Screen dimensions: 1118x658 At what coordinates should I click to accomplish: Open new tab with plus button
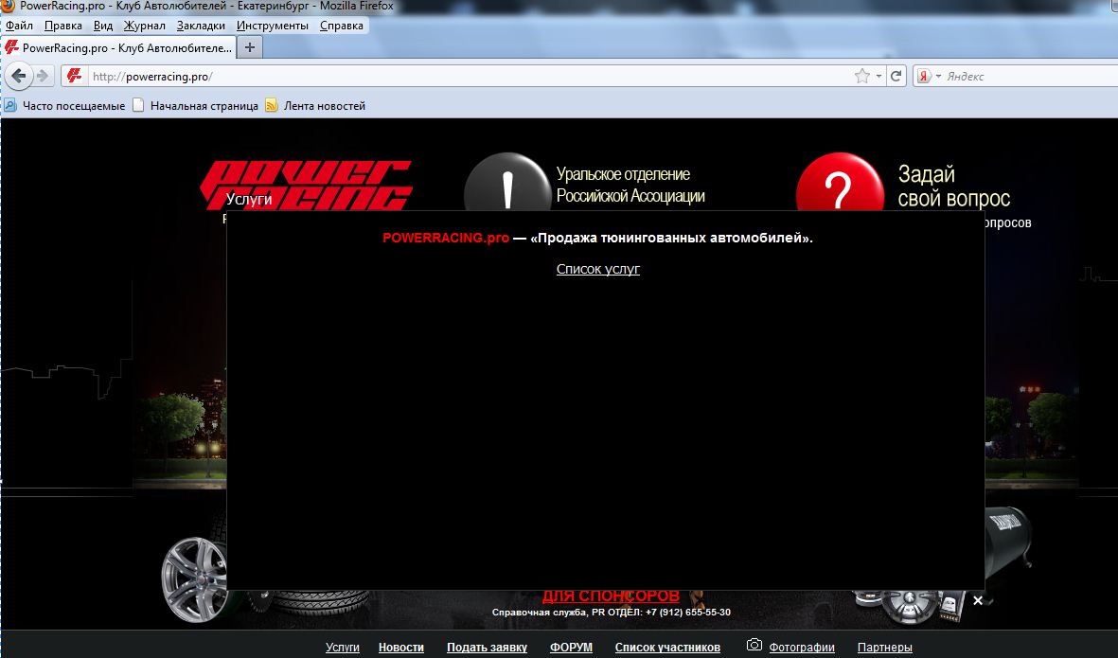point(250,47)
